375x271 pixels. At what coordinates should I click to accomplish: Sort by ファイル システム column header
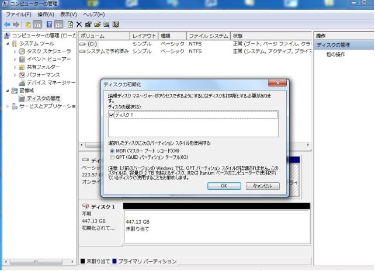click(209, 36)
